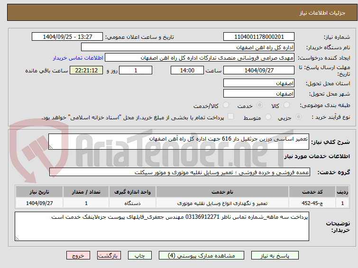Click the نام دستگاه خریدار field

click(x=188, y=47)
